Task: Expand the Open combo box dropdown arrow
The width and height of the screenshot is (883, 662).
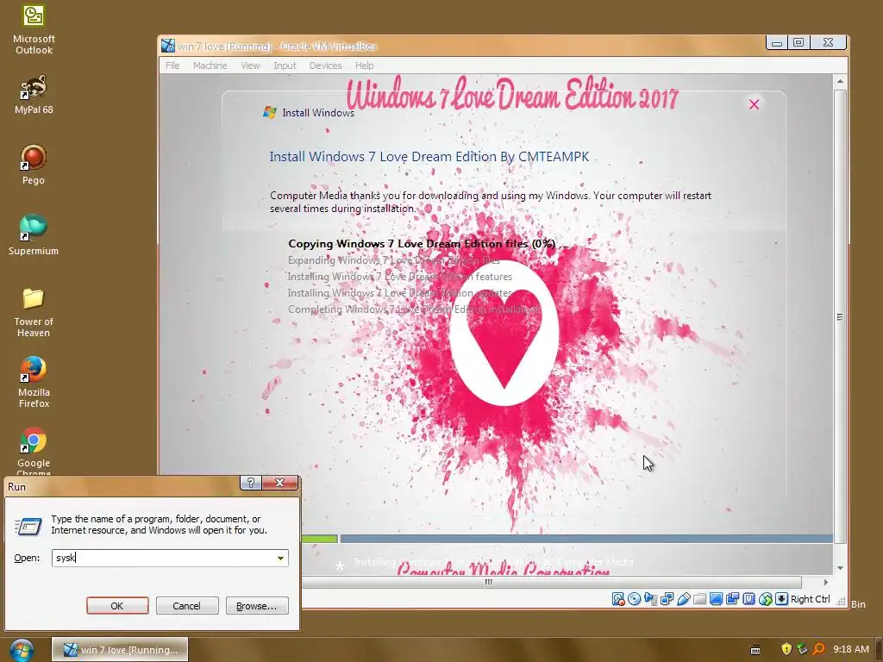Action: coord(280,558)
